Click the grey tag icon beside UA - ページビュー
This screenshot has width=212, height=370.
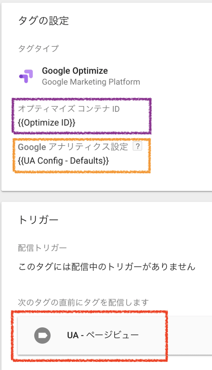(42, 335)
